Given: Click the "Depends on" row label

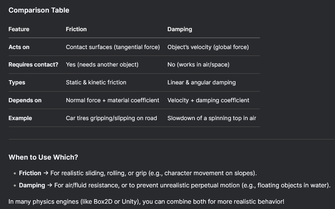Looking at the screenshot, I should [25, 100].
